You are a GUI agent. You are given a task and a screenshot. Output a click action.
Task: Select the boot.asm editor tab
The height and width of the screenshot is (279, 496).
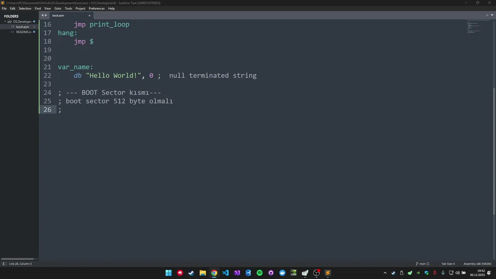(70, 15)
